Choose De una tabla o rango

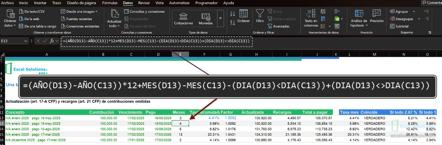coord(38,26)
